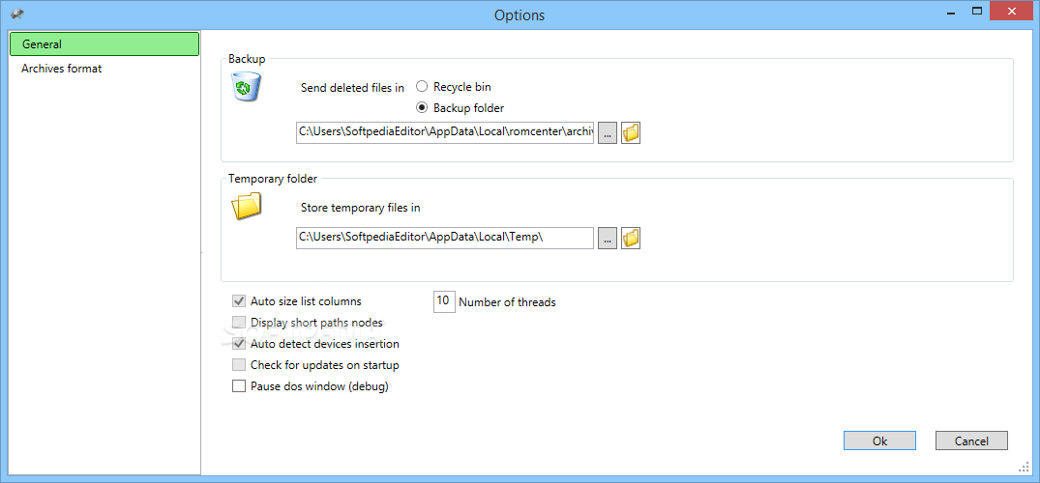Open temporary folder via yellow folder icon

[631, 238]
